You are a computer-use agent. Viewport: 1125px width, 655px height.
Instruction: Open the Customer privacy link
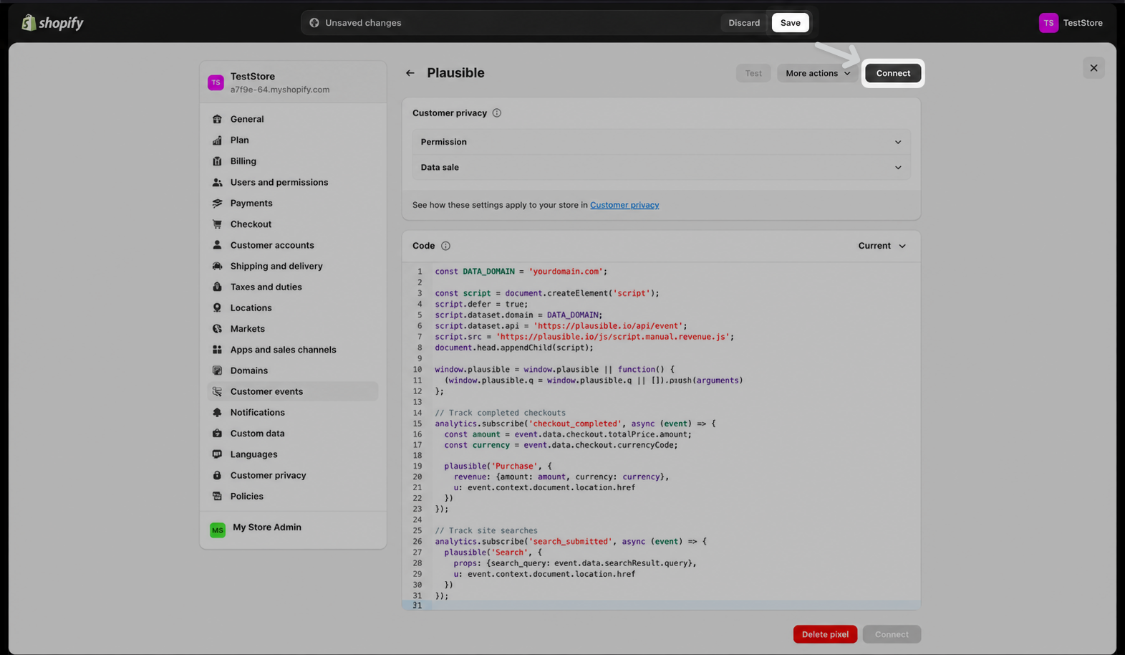pos(624,205)
